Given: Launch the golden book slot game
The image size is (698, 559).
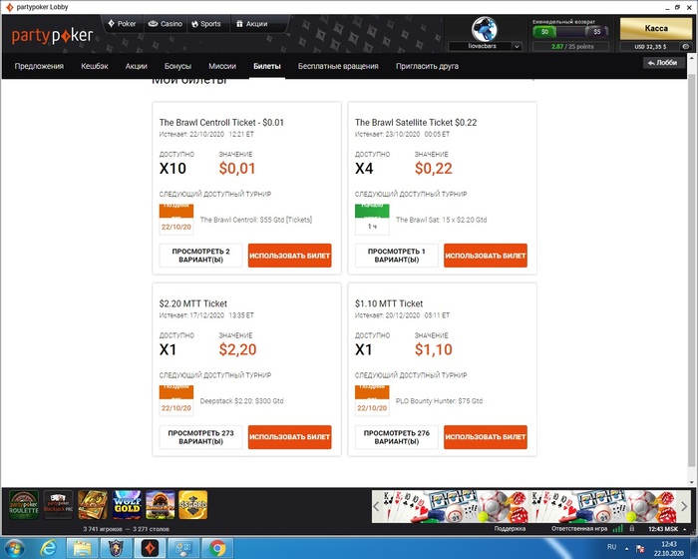Looking at the screenshot, I should pos(93,505).
